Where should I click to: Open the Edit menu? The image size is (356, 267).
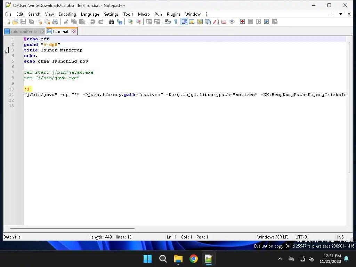tap(20, 14)
